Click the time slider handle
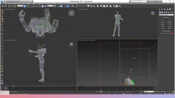 [77, 86]
